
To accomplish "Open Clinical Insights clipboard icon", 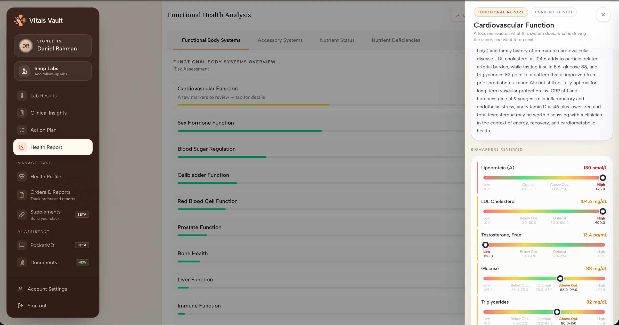I will tap(22, 113).
